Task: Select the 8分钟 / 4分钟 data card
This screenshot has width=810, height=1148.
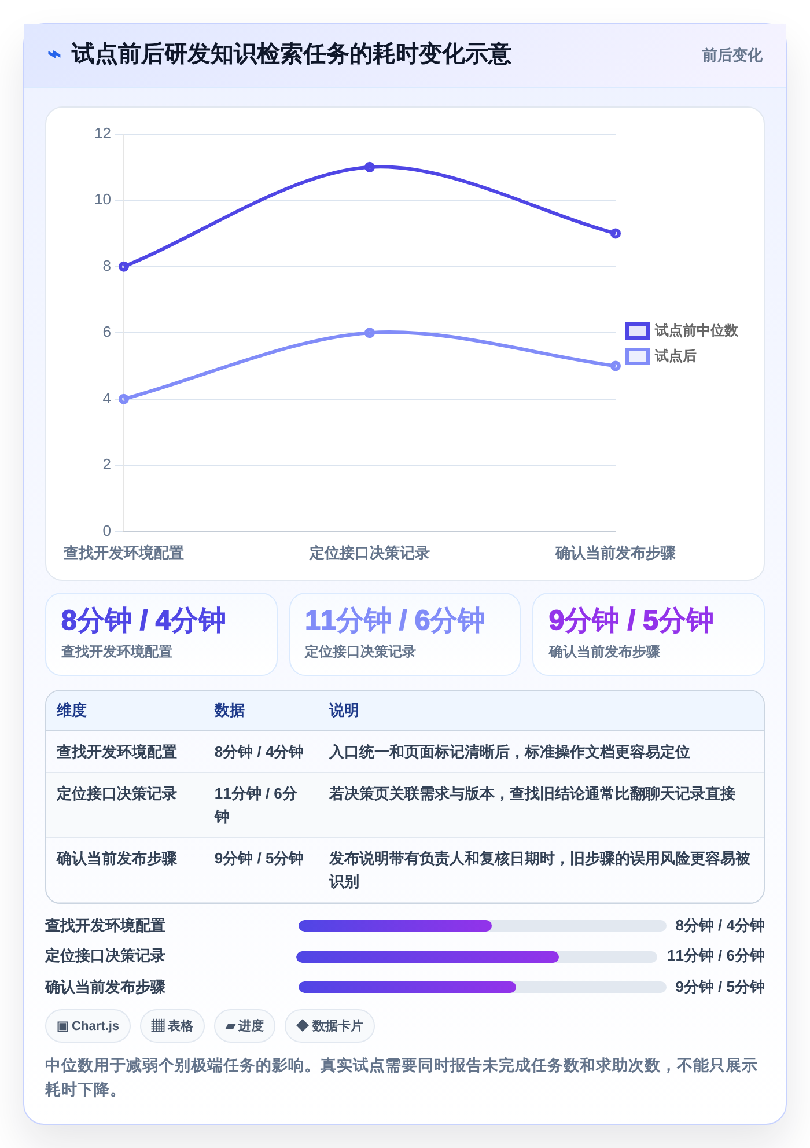Action: coord(161,634)
